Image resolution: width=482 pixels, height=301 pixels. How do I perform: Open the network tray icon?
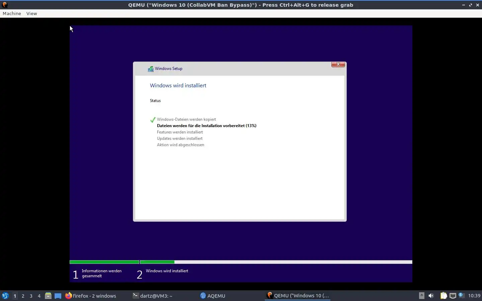tap(453, 296)
